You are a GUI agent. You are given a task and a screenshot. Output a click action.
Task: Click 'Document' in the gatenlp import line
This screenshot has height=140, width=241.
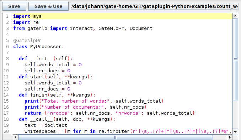point(141,28)
